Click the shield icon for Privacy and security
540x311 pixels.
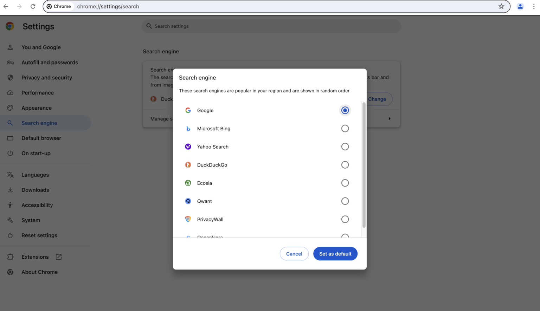[x=10, y=78]
